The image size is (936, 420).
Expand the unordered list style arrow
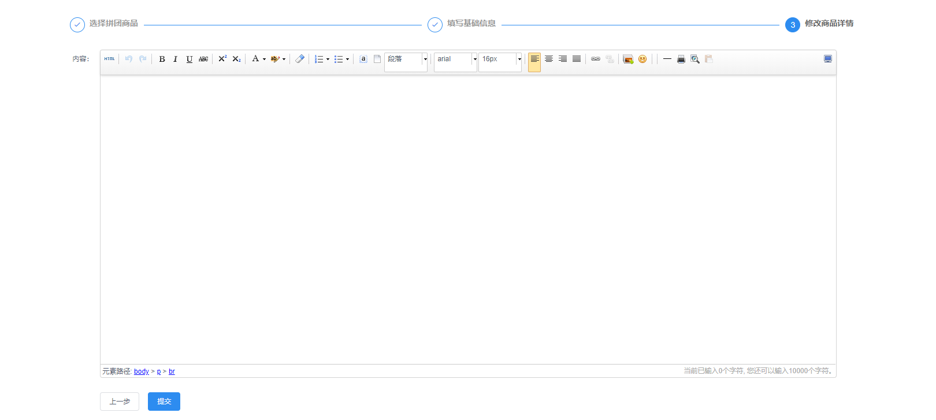(347, 59)
